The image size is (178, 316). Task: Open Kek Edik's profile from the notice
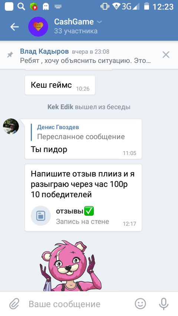point(60,107)
